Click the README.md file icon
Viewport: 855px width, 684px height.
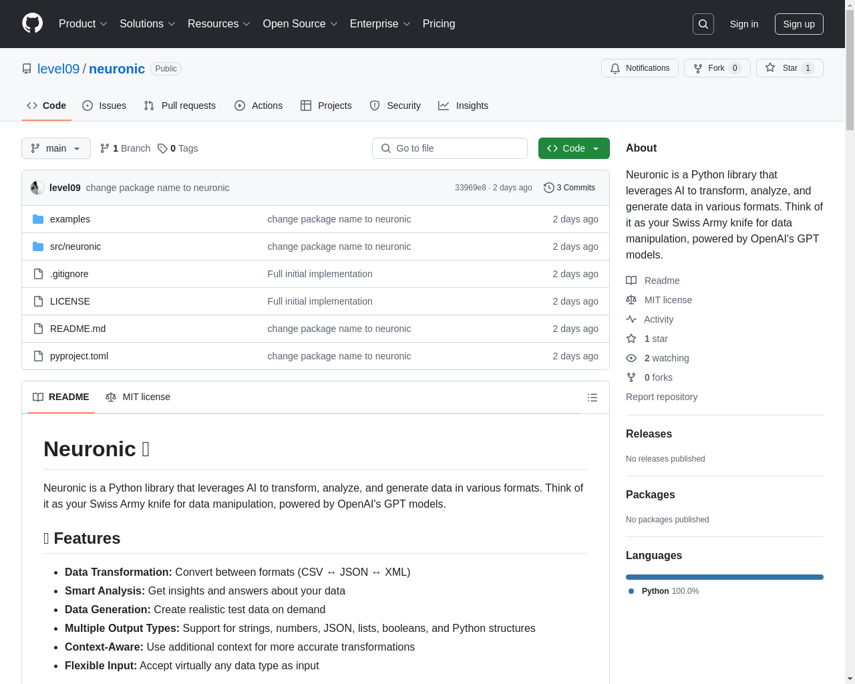tap(38, 329)
